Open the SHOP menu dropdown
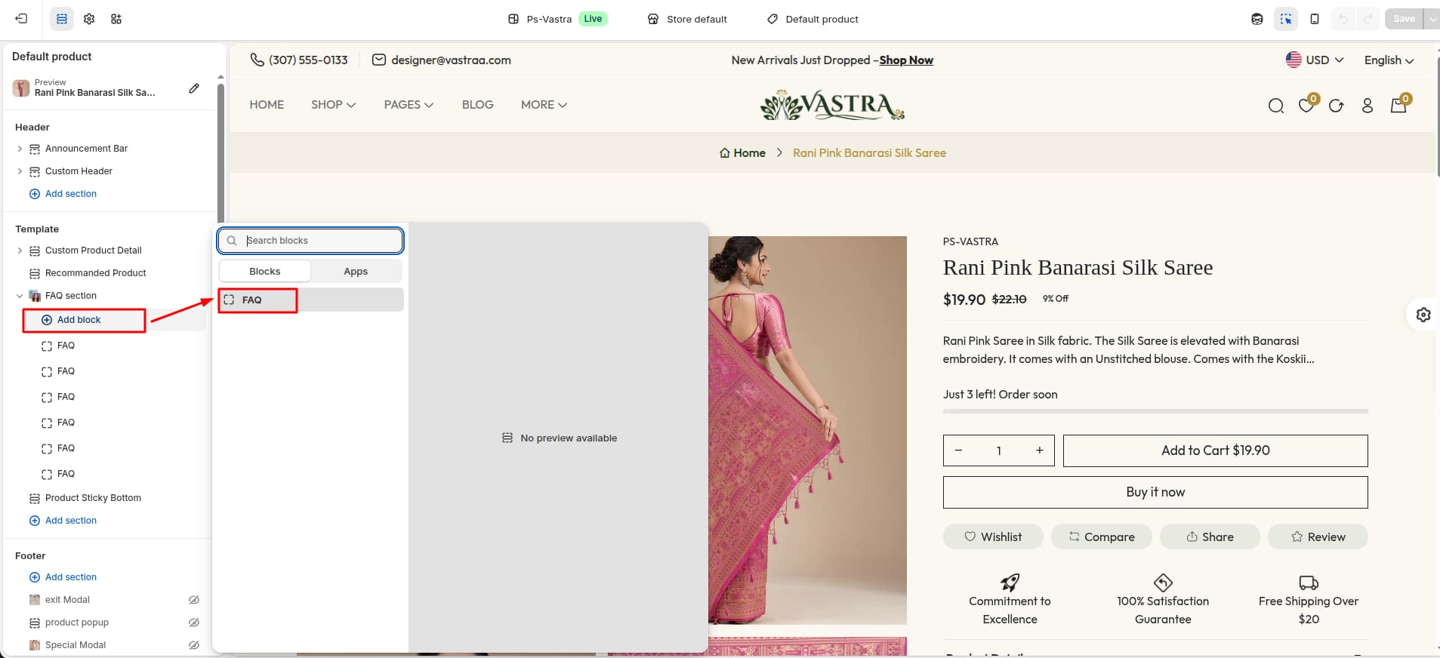 pyautogui.click(x=333, y=105)
